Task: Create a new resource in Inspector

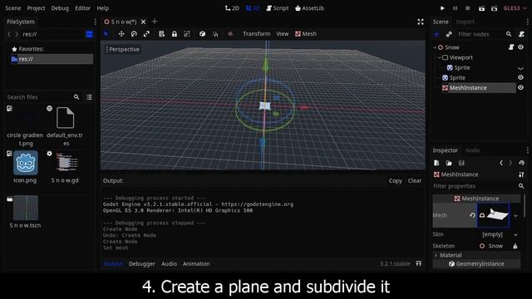Action: (x=436, y=163)
